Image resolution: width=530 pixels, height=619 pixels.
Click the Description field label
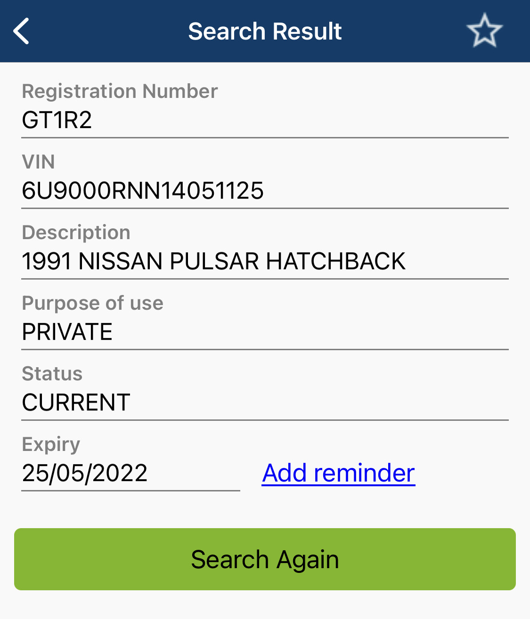(76, 233)
